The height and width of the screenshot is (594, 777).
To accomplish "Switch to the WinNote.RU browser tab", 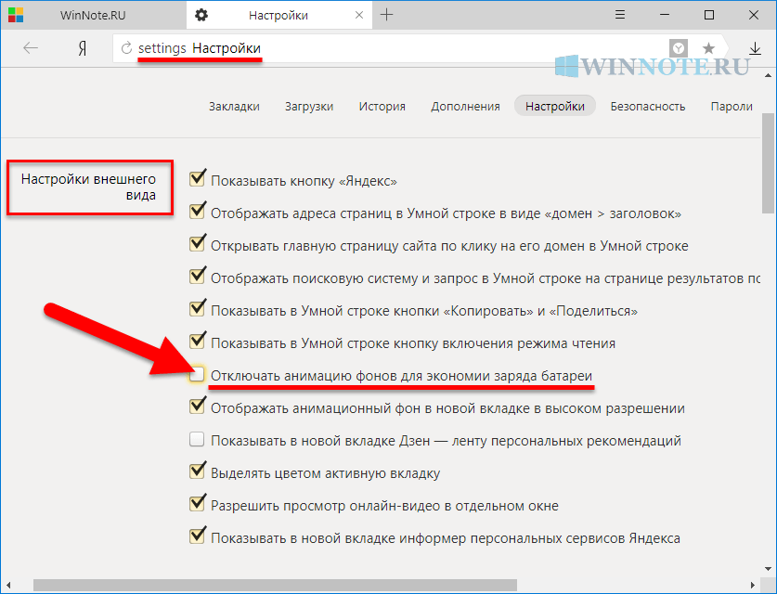I will click(x=93, y=15).
